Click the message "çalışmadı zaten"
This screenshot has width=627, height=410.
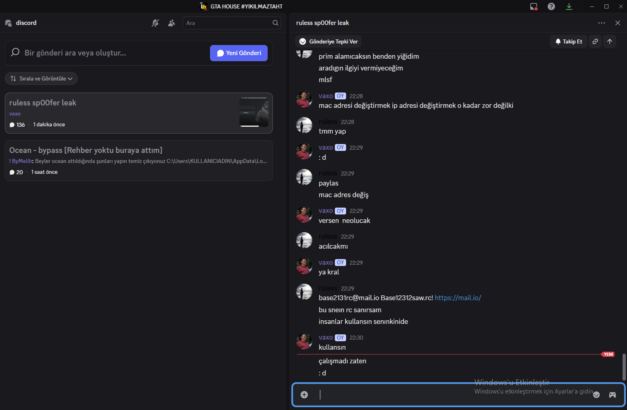tap(342, 361)
